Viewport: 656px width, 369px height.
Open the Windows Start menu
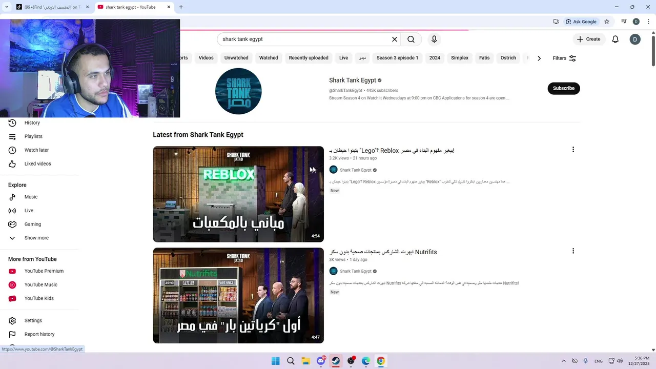click(x=276, y=361)
